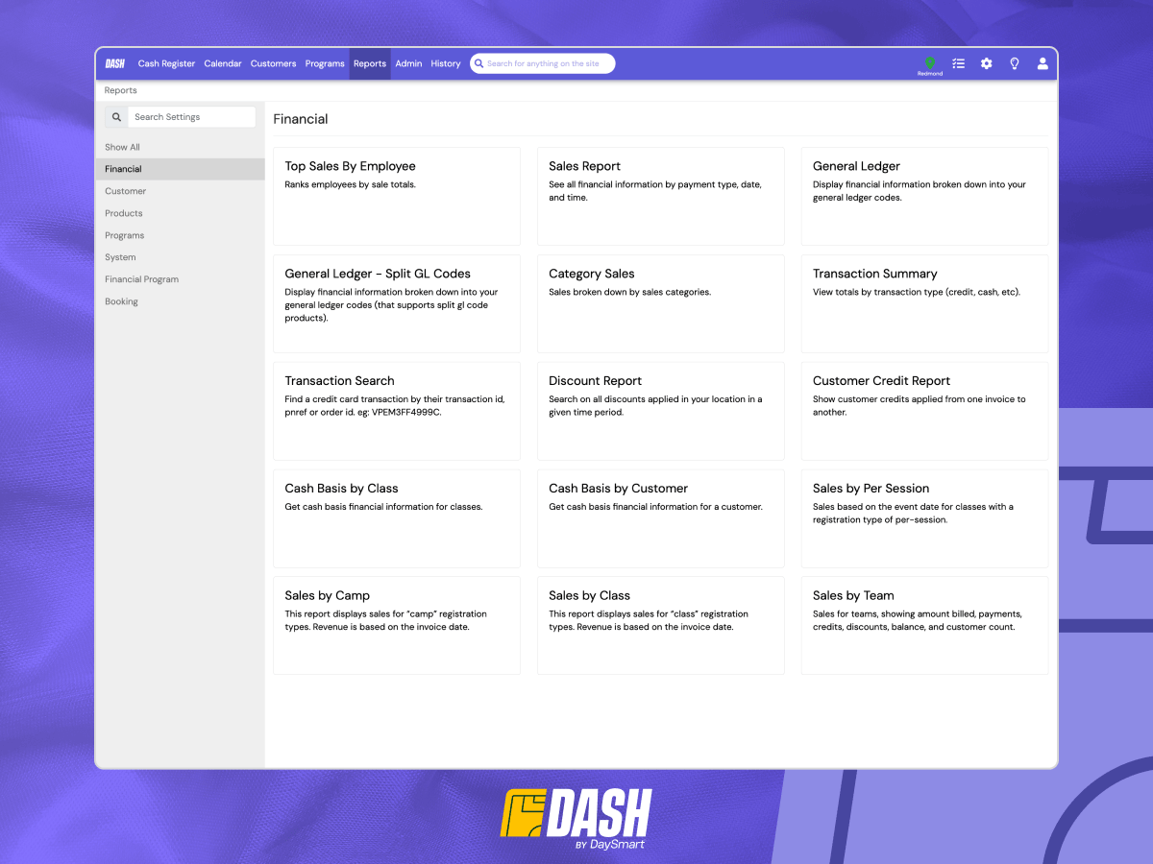Open the Cash Basis by Customer report
Screen dimensions: 1153x864
(x=660, y=518)
